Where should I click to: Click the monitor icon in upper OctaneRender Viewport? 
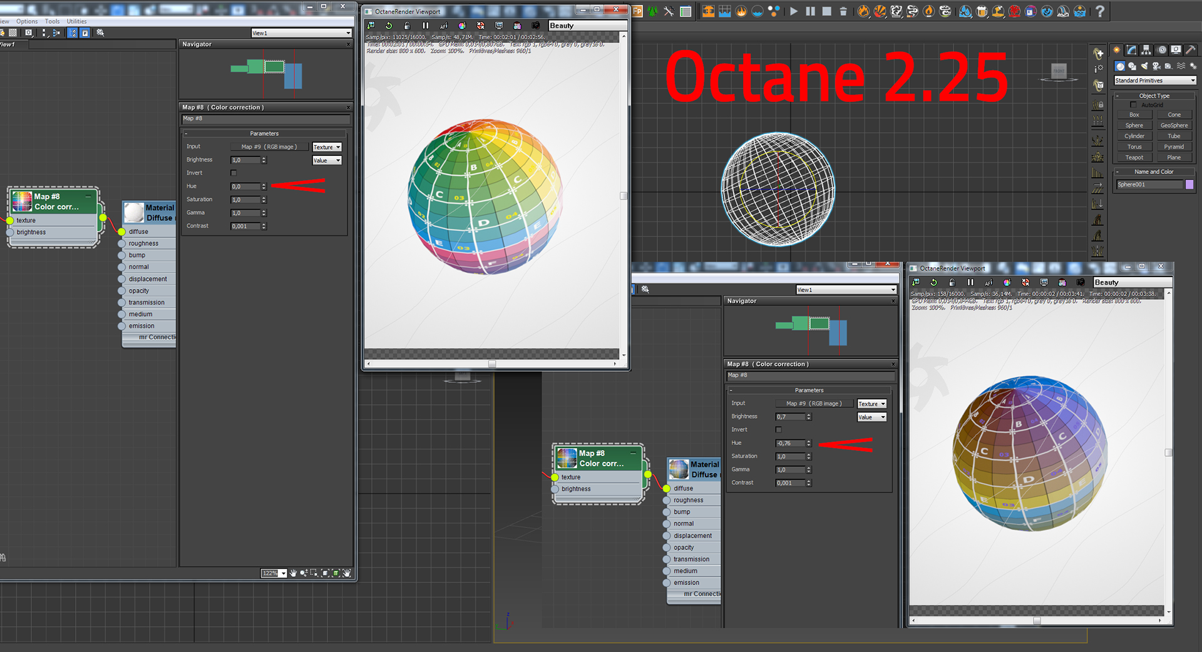[x=499, y=26]
